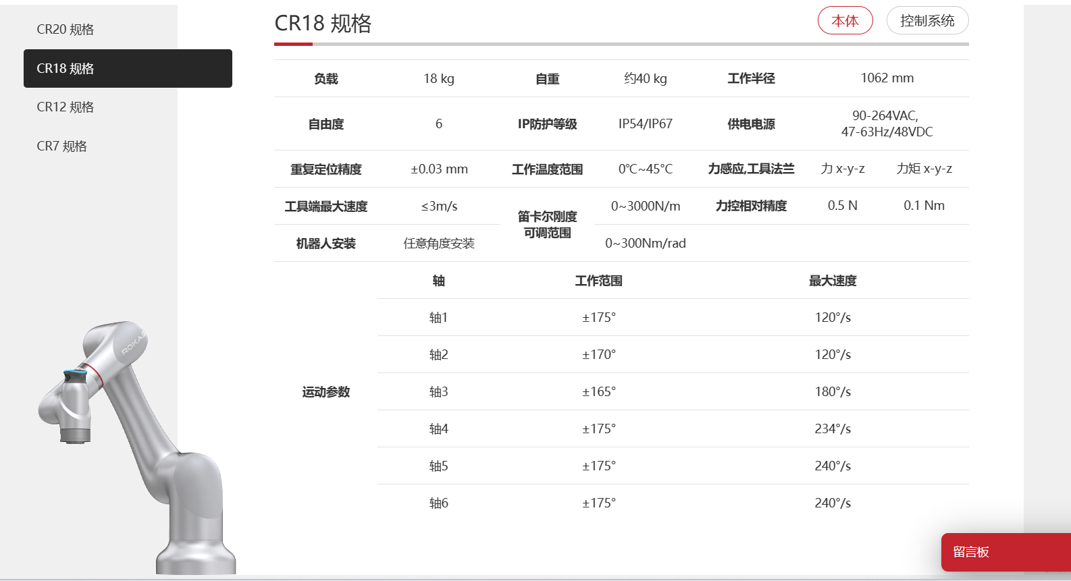Image resolution: width=1071 pixels, height=581 pixels.
Task: Select the 234°/s speed for 轴4
Action: pos(833,429)
